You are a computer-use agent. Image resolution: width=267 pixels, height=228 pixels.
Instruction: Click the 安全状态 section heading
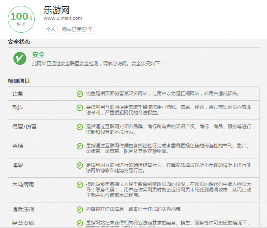point(19,42)
